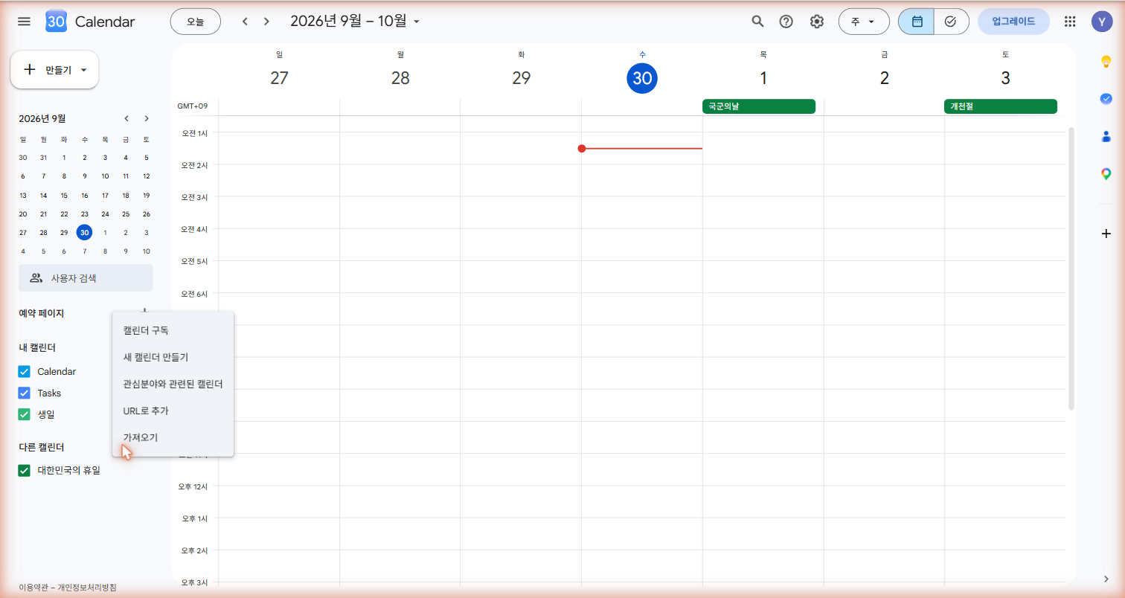The image size is (1125, 598).
Task: Select day 15 in the mini calendar
Action: (64, 195)
